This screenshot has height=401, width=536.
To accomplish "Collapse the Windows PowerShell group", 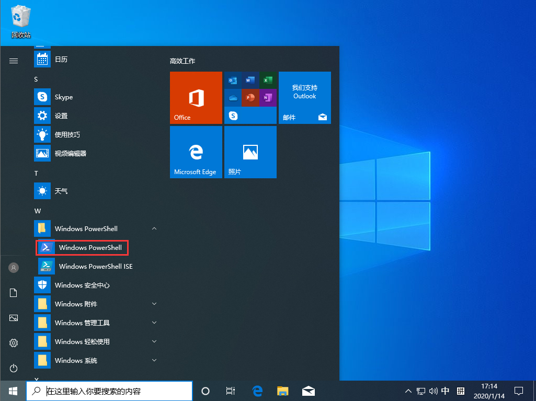I will [x=154, y=228].
